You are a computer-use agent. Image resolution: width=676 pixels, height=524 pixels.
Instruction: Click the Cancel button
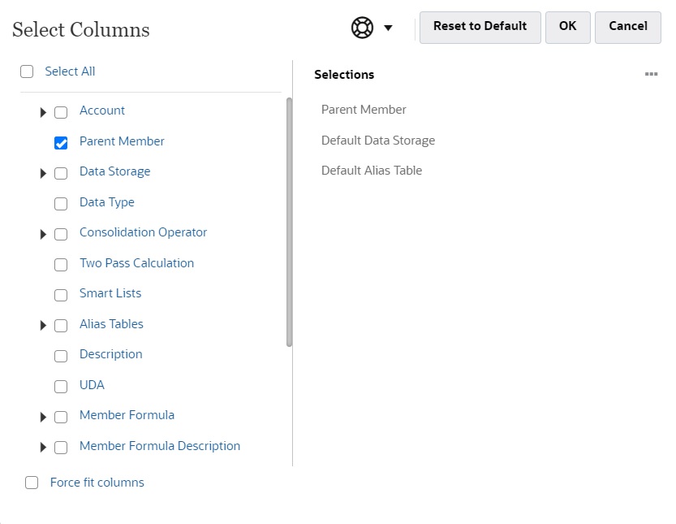click(627, 27)
